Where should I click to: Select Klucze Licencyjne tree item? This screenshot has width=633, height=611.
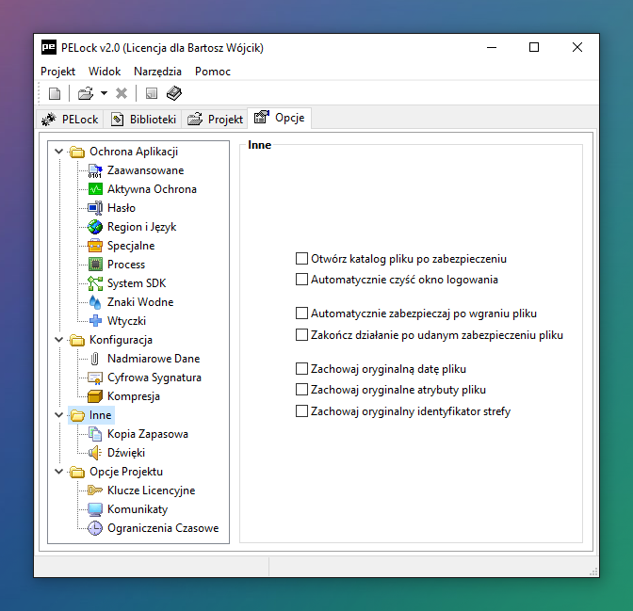click(x=151, y=490)
